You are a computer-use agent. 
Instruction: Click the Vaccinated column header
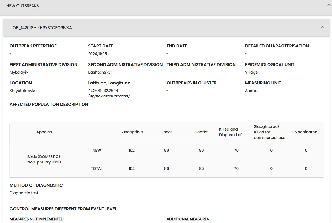pos(306,132)
